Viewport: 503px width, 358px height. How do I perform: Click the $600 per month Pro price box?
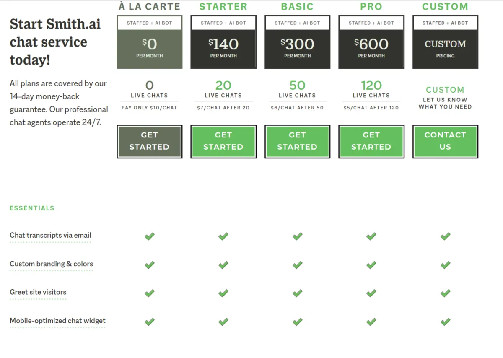[371, 48]
